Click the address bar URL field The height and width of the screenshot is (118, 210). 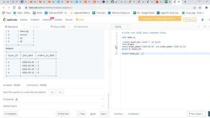(x=107, y=8)
